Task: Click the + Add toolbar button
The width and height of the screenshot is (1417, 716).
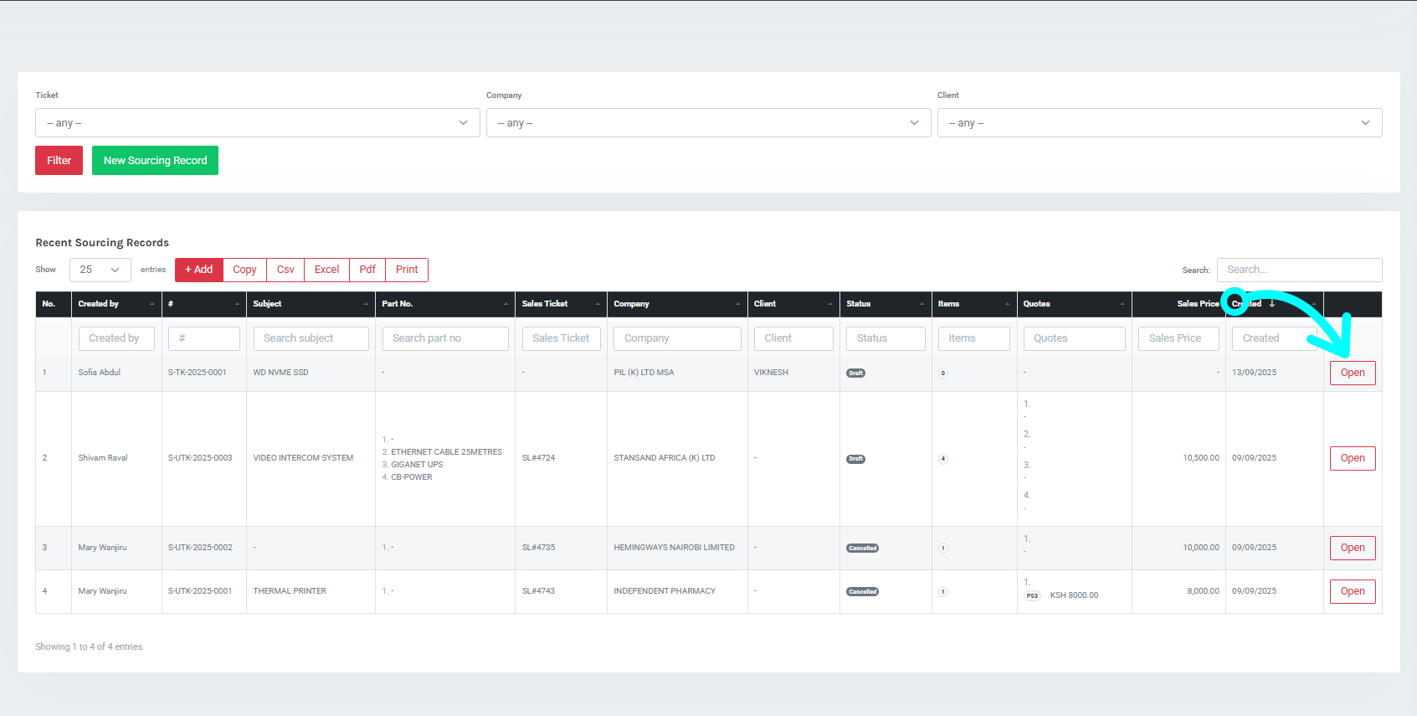Action: tap(199, 270)
